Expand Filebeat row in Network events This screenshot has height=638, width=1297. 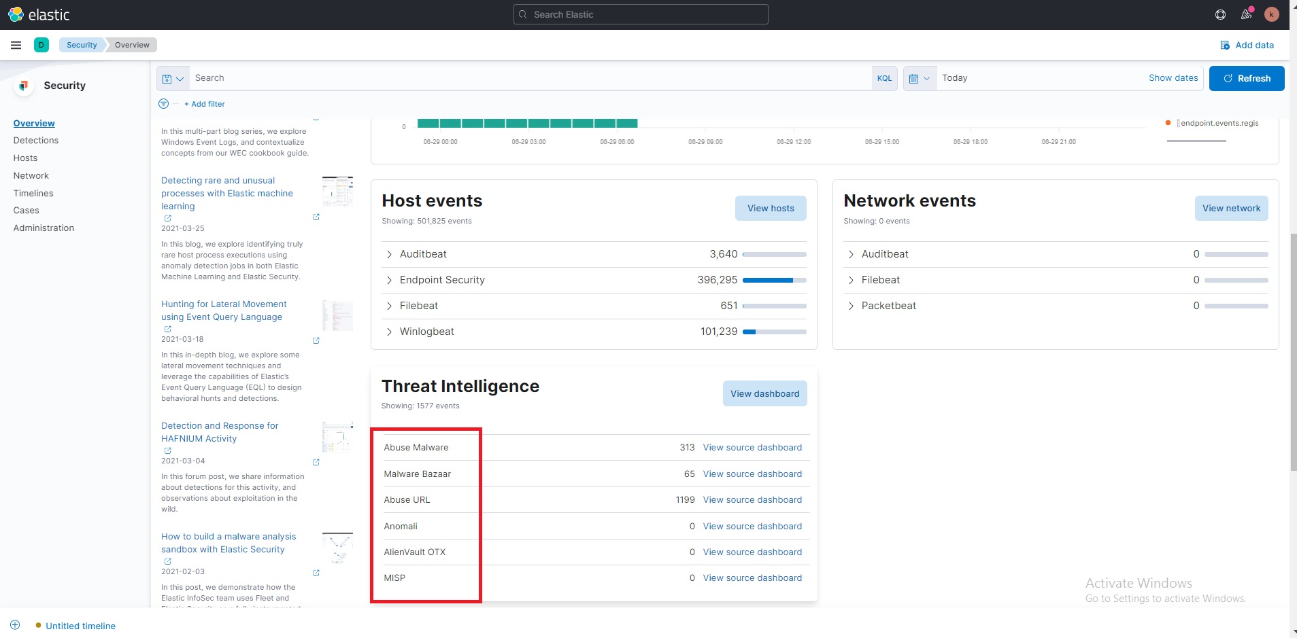[851, 280]
